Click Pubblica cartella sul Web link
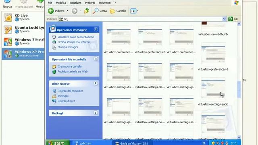Image resolution: width=258 pixels, height=145 pixels. 73,72
